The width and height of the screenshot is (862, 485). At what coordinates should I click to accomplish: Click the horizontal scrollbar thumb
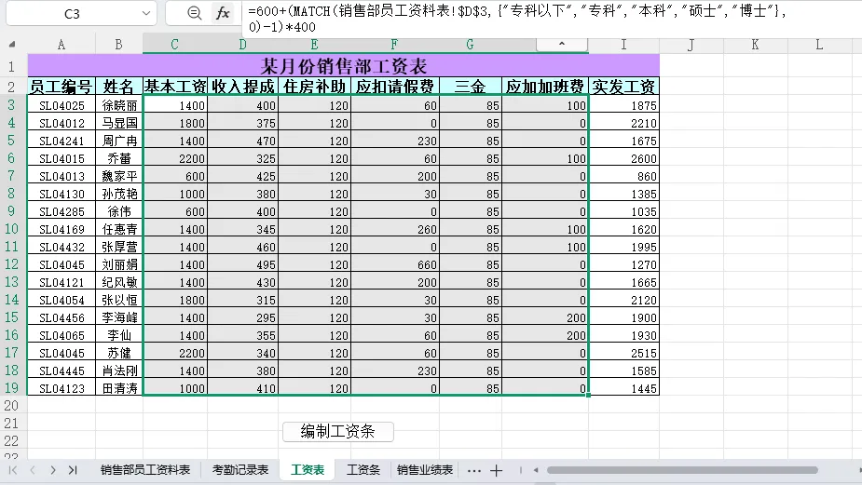click(682, 470)
